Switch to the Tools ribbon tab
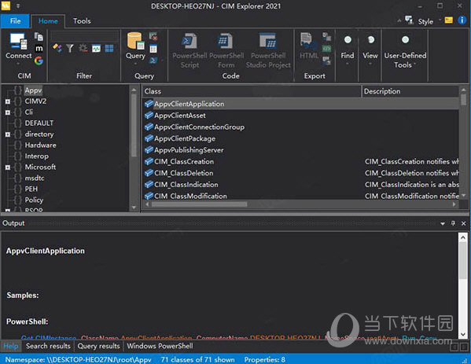471x364 pixels. point(82,21)
